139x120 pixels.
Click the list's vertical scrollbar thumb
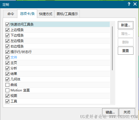(112, 48)
